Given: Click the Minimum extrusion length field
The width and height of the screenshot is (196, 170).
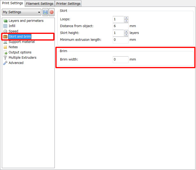Looking at the screenshot, I should pos(120,40).
